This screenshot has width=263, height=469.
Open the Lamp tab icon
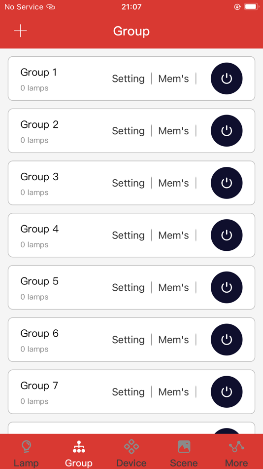[x=26, y=446]
